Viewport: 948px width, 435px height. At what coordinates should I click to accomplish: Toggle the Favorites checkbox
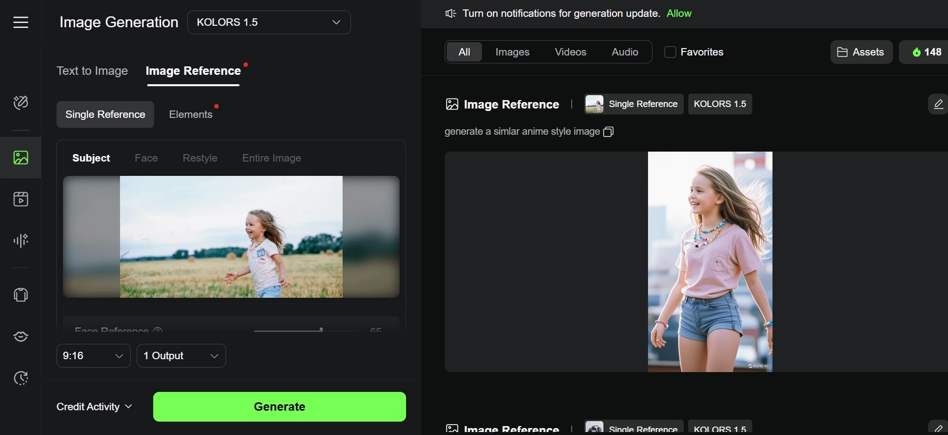(x=670, y=52)
